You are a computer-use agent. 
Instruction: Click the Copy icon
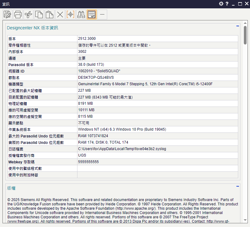[39, 15]
